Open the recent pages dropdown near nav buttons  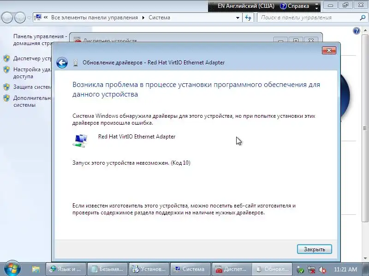(x=30, y=17)
